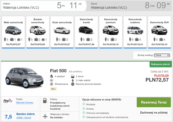Click the crossed-out price PLN79,09
Screen dimensions: 173x122
click(x=161, y=75)
